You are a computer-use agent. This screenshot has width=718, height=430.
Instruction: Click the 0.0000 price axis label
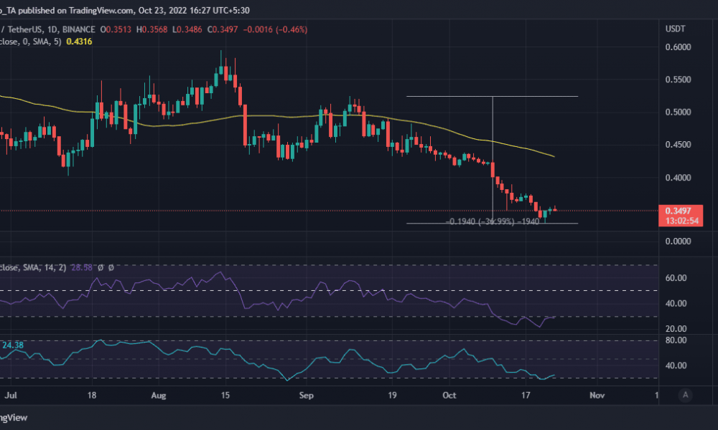coord(679,242)
